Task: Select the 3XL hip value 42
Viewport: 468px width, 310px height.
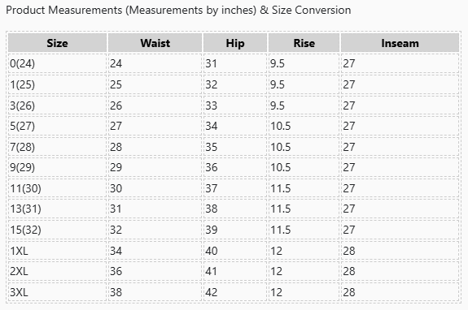Action: [x=212, y=292]
